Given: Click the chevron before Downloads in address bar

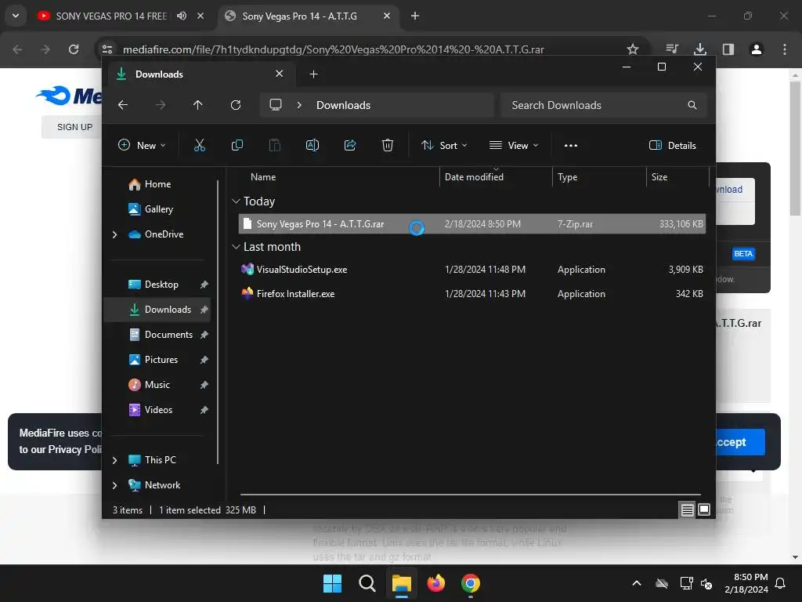Looking at the screenshot, I should [x=299, y=105].
